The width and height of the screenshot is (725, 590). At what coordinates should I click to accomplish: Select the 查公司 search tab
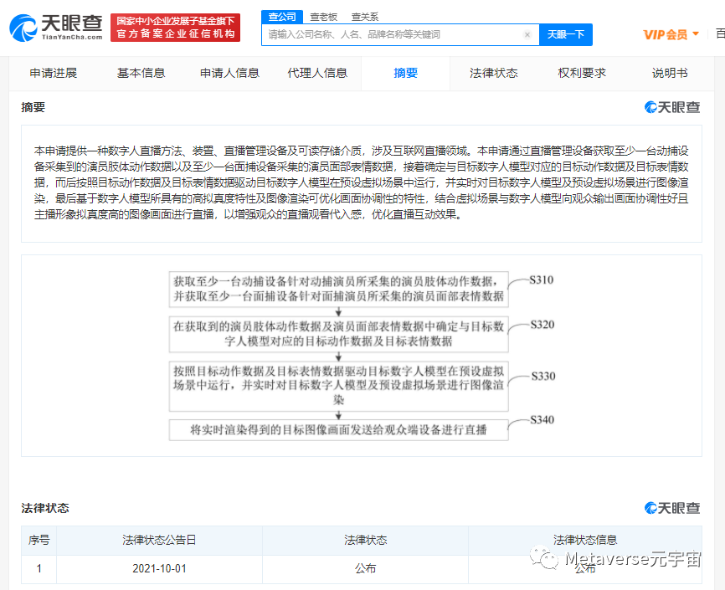tap(282, 17)
